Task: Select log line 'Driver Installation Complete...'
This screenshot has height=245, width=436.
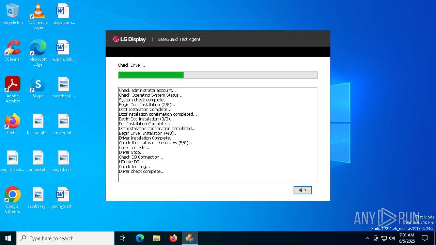Action: [146, 138]
